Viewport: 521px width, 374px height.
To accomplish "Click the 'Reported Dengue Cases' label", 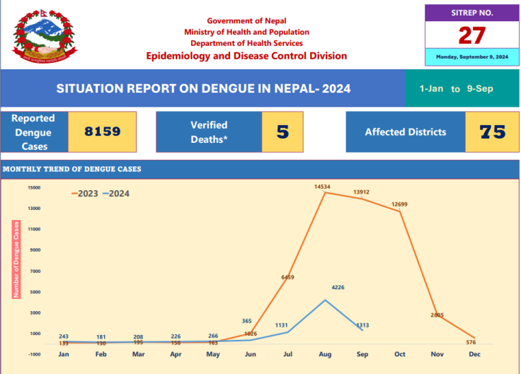I will click(34, 132).
